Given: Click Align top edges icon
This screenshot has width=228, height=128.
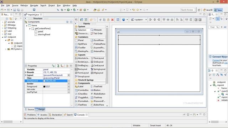Looking at the screenshot, I should pos(164,20).
